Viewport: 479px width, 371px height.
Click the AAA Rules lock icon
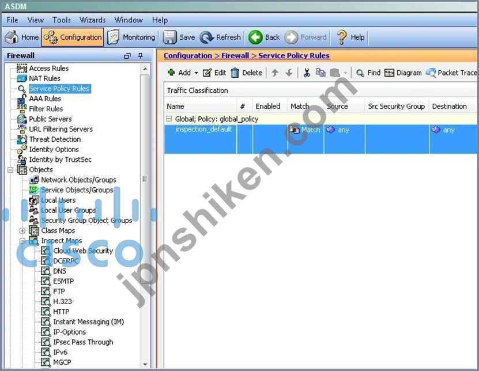tap(22, 99)
